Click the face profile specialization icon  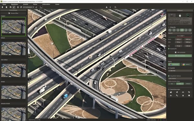tap(177, 92)
